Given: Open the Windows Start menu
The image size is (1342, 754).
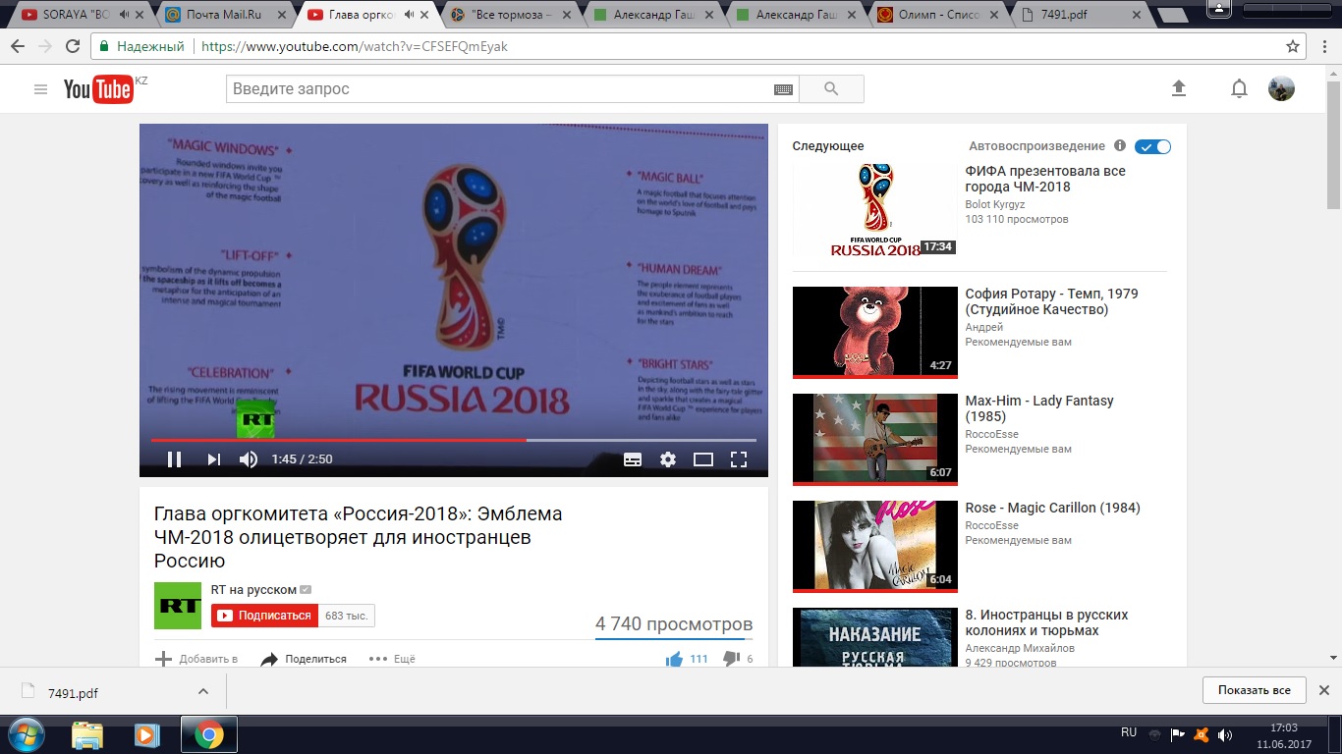Looking at the screenshot, I should pyautogui.click(x=27, y=734).
